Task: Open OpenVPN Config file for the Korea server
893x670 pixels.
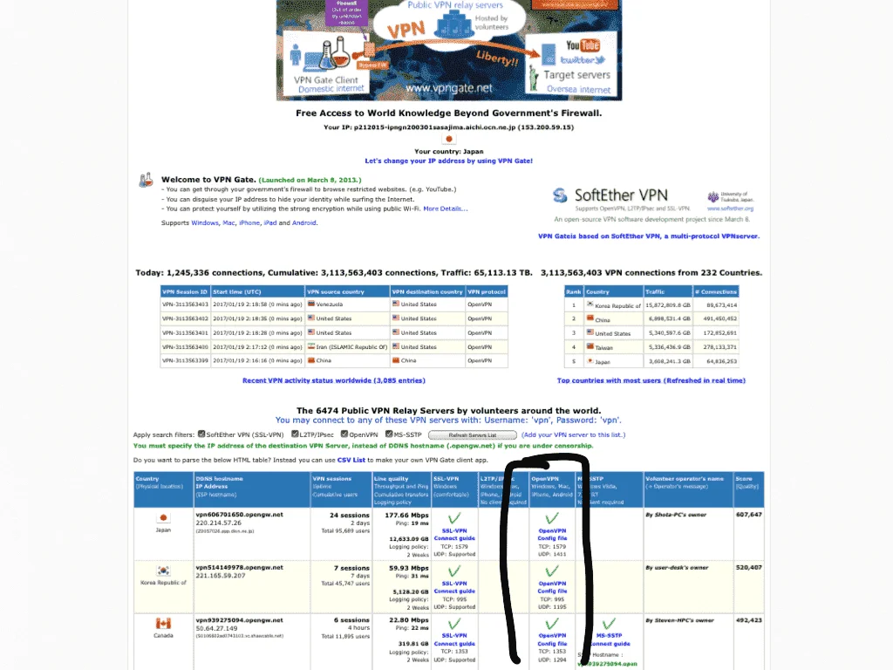Action: tap(552, 587)
